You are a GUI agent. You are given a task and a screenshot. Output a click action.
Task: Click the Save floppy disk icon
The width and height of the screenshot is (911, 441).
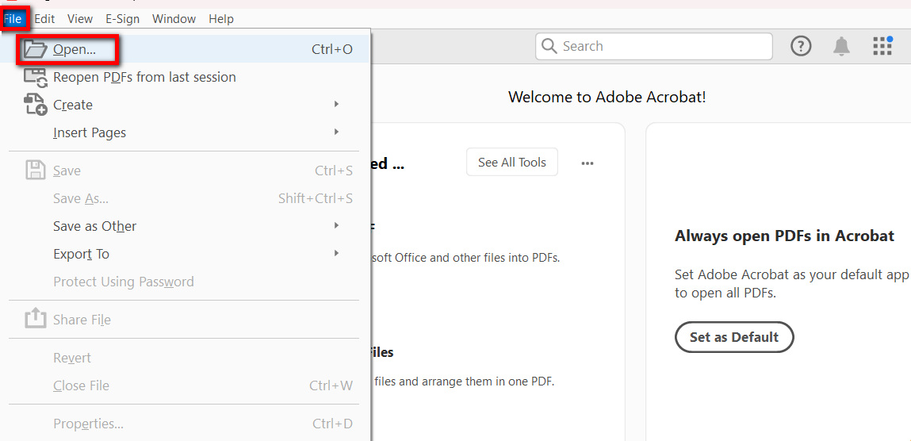coord(36,171)
